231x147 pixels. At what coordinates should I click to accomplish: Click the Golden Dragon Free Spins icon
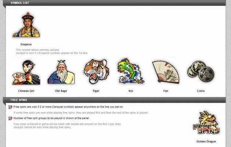pyautogui.click(x=206, y=123)
